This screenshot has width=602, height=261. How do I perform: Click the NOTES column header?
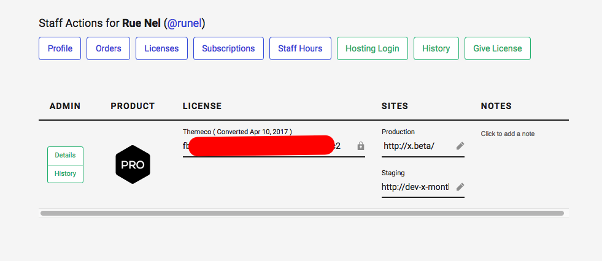click(x=496, y=106)
